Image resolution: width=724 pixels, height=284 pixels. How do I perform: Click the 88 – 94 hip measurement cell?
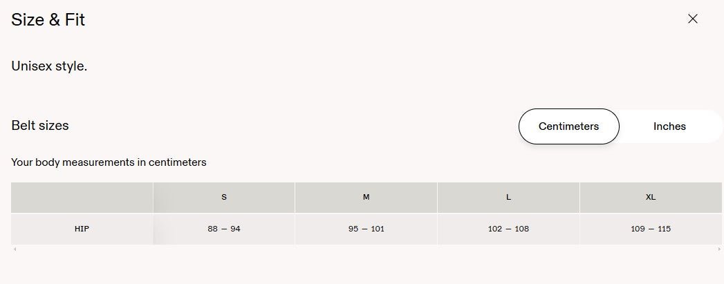point(224,229)
